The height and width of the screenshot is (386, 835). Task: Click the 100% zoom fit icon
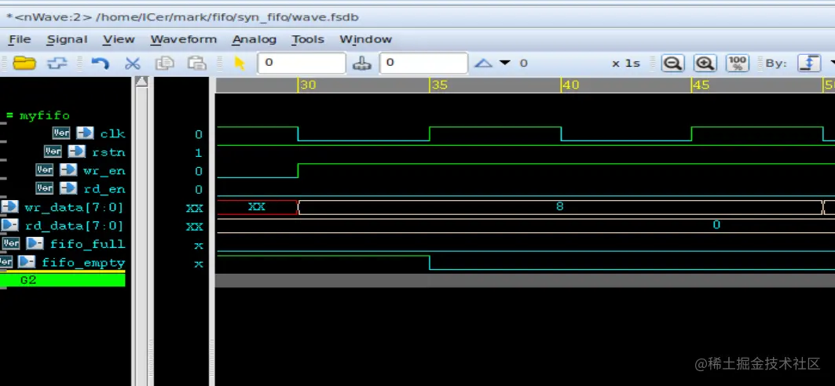coord(737,64)
